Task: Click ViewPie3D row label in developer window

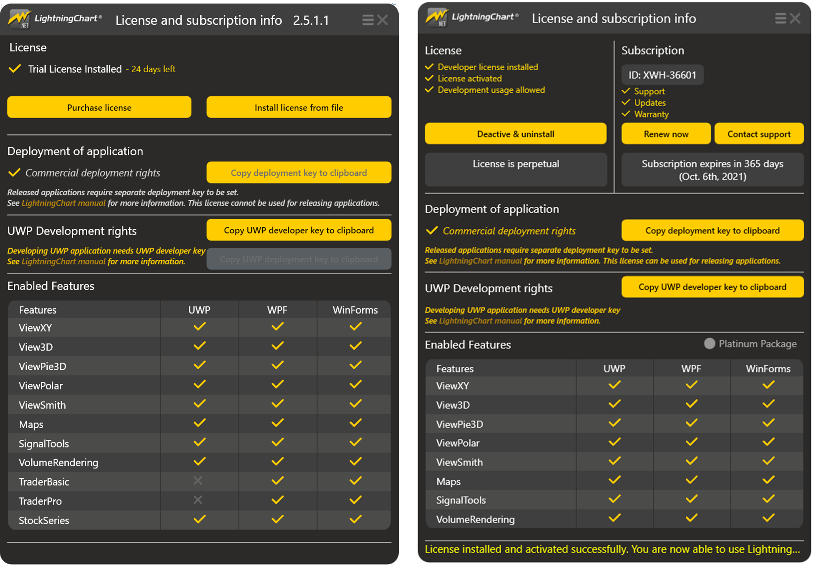Action: point(460,424)
